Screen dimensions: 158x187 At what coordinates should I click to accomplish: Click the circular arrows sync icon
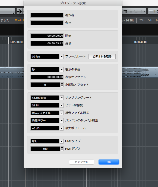click(x=136, y=11)
